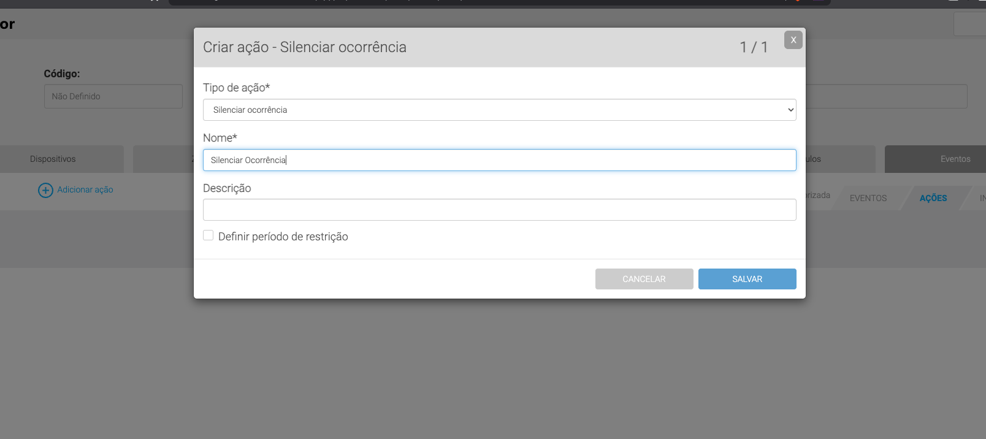986x439 pixels.
Task: Click the partially visible button at top right
Action: point(969,25)
